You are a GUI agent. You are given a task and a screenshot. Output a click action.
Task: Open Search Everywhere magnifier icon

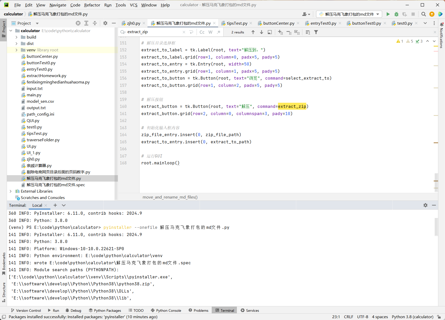pyautogui.click(x=424, y=14)
